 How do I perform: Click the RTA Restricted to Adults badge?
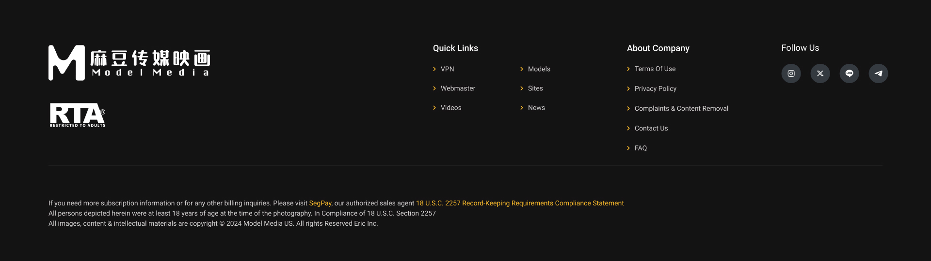[x=78, y=115]
